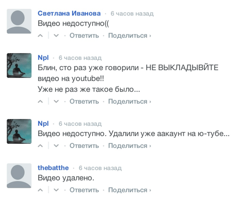
Task: Click Светлана Иванова's default avatar
Action: point(19,21)
